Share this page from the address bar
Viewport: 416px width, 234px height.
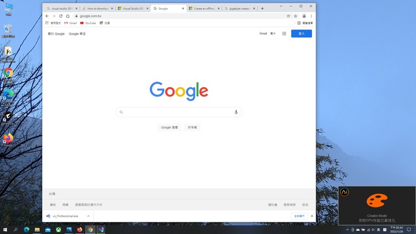pyautogui.click(x=288, y=16)
